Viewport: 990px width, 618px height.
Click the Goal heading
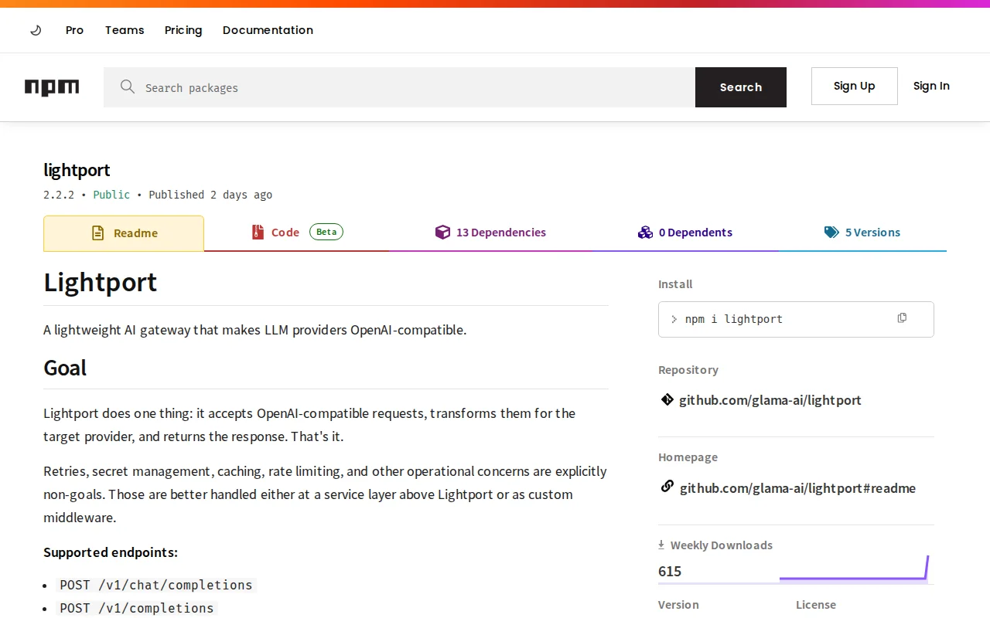pyautogui.click(x=65, y=368)
